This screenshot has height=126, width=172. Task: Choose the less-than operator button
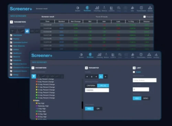coord(87,77)
